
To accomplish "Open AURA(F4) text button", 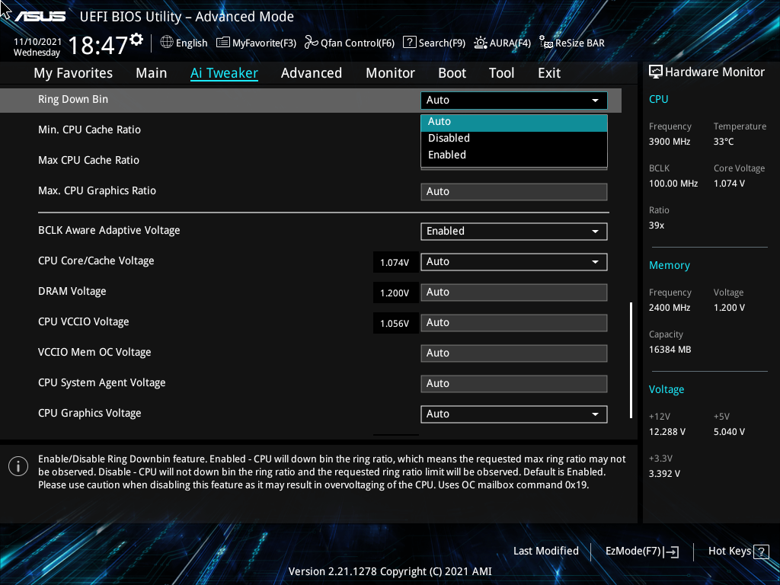I will (510, 43).
